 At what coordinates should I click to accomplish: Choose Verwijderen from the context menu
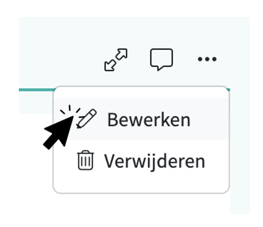click(x=141, y=161)
